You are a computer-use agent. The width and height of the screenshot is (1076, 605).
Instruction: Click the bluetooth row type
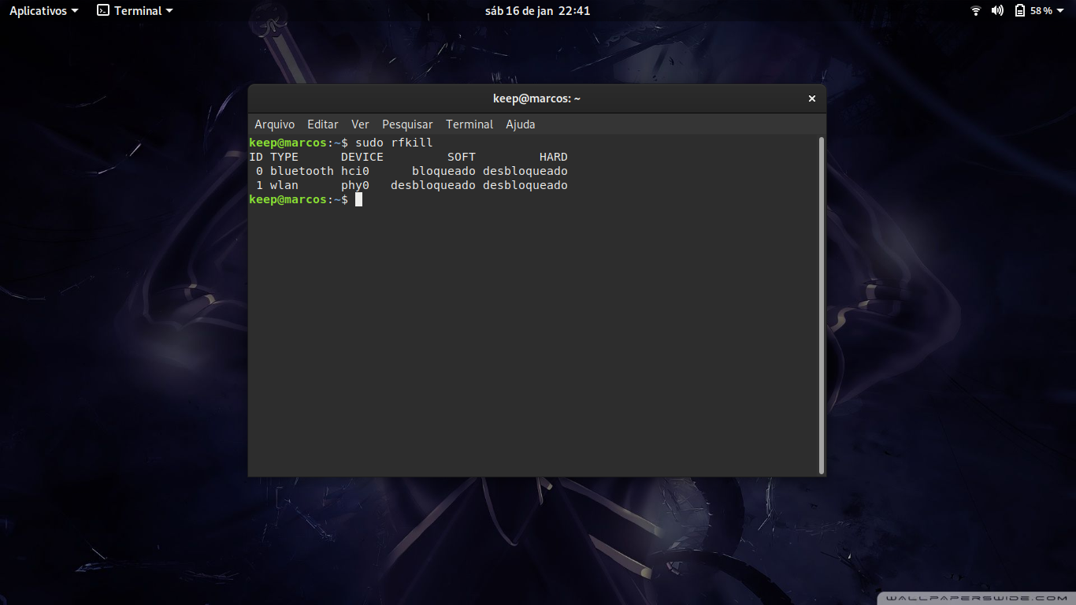click(302, 171)
